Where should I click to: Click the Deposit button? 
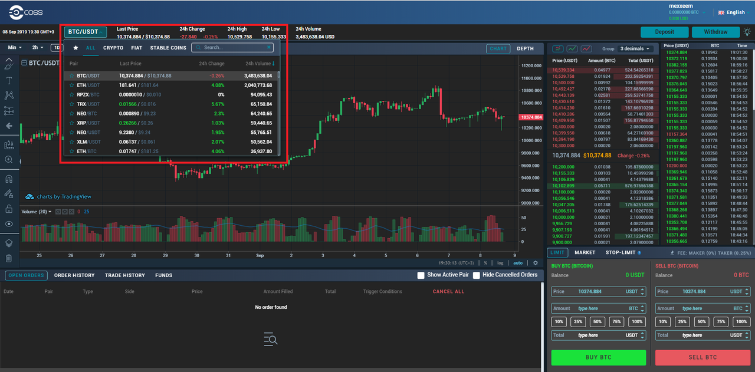(665, 32)
